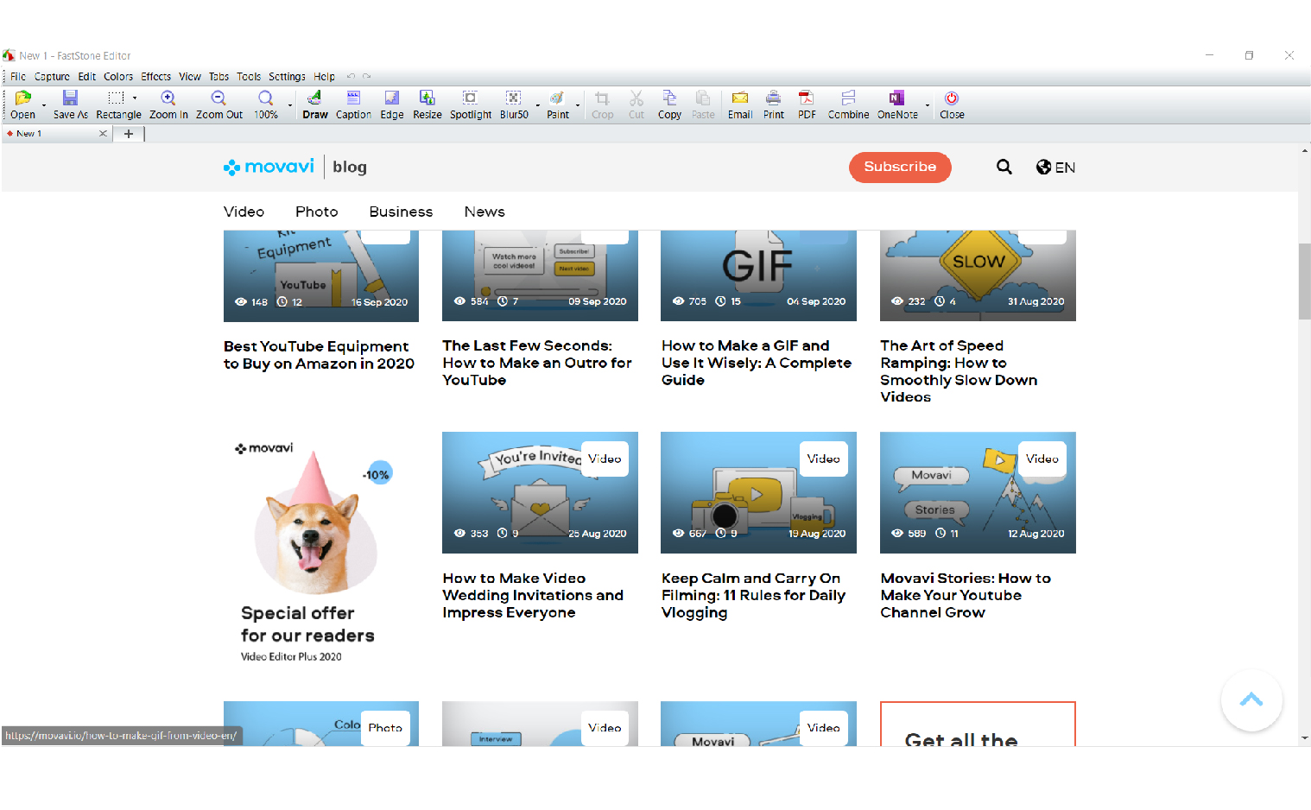Send image via Email icon
The height and width of the screenshot is (810, 1311).
tap(740, 104)
